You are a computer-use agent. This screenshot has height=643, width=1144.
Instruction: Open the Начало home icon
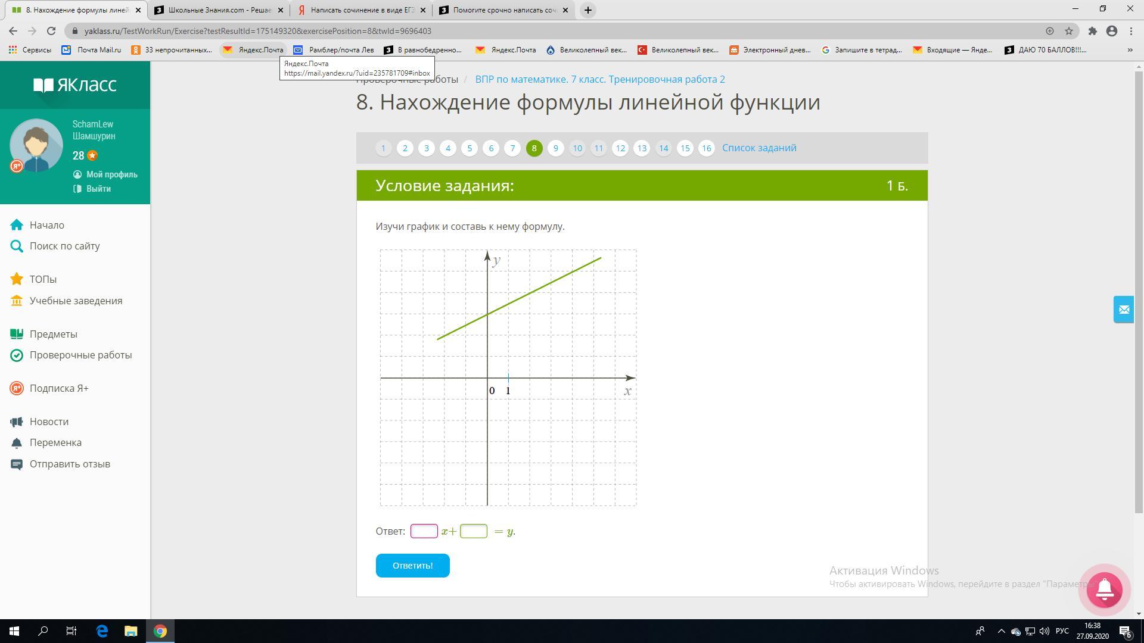pyautogui.click(x=17, y=225)
